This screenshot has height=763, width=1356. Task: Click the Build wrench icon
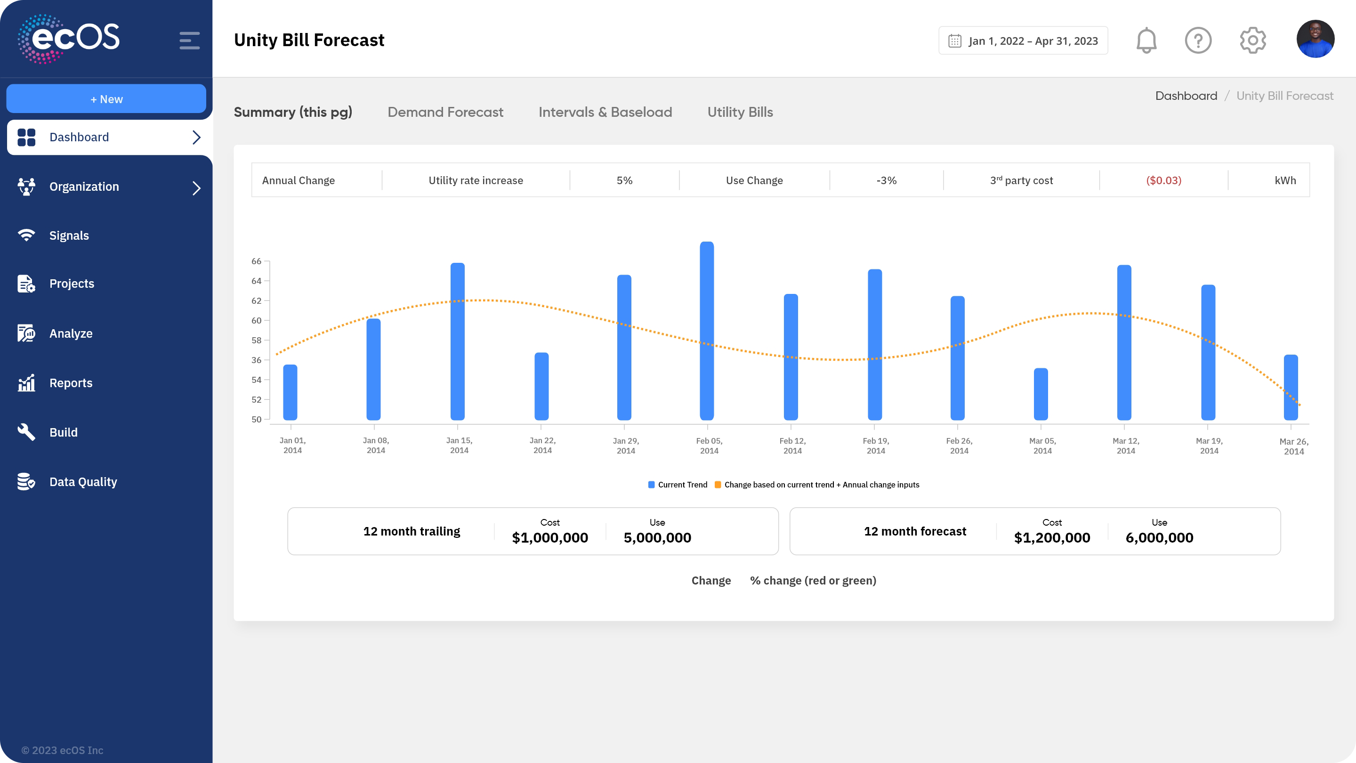(x=26, y=432)
